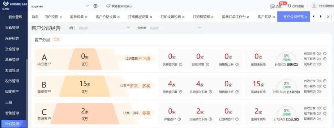
Task: Click the user avatar icon
Action: click(314, 6)
